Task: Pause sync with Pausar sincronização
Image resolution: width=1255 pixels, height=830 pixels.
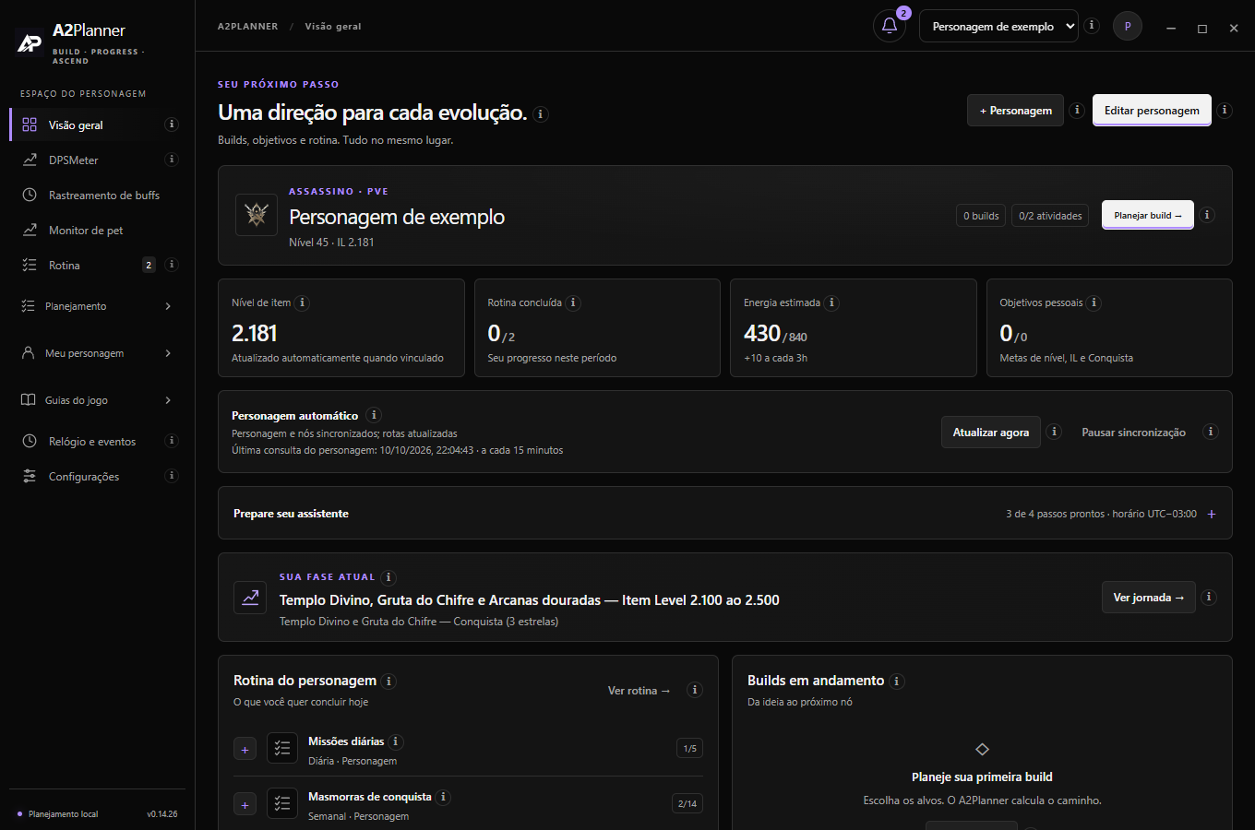Action: (1133, 433)
